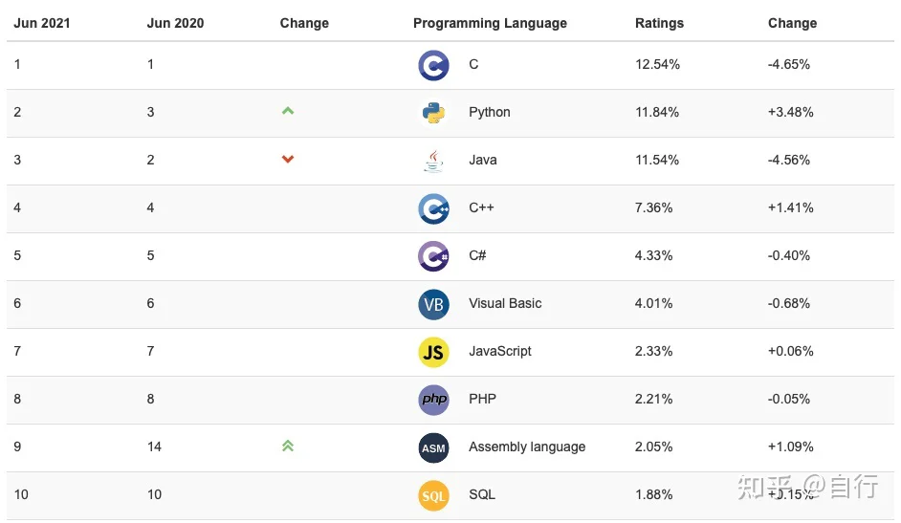The height and width of the screenshot is (523, 901).
Task: Select the Programming Language column header
Action: coord(490,23)
